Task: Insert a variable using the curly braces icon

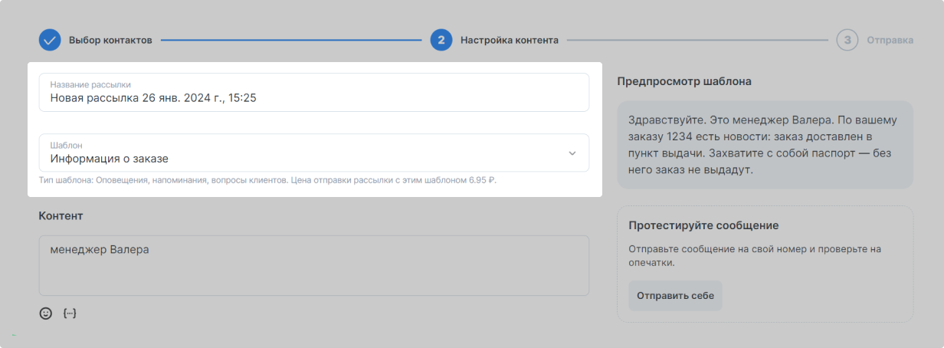Action: click(x=70, y=314)
